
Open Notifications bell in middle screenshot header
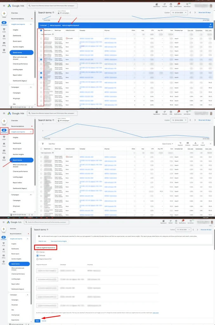click(178, 112)
